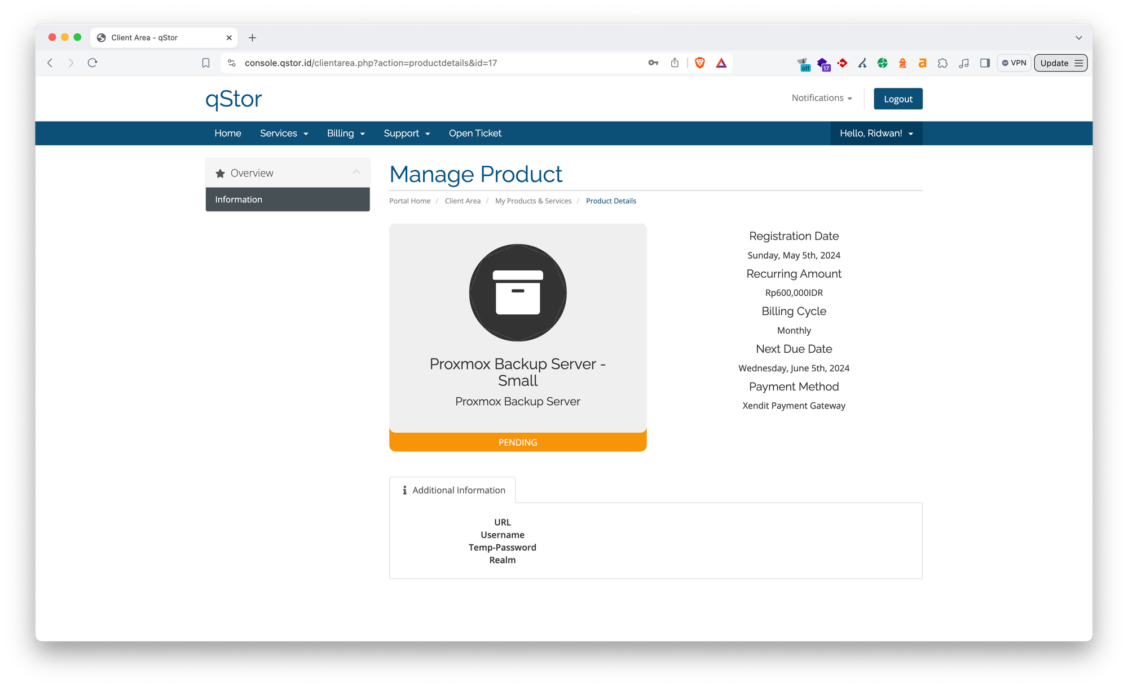
Task: Click the archive box product icon
Action: [518, 292]
